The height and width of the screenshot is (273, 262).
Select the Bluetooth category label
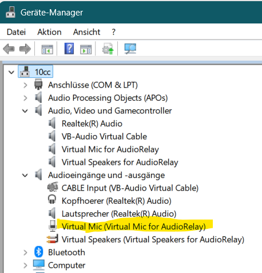66,252
